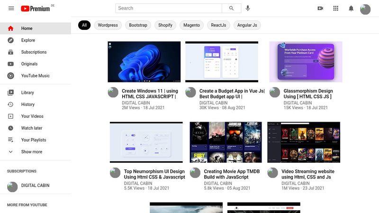Viewport: 379px width, 213px height.
Task: Open notifications bell
Action: [x=351, y=9]
